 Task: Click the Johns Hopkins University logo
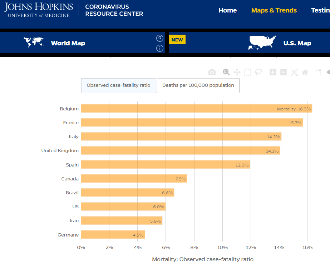39,10
